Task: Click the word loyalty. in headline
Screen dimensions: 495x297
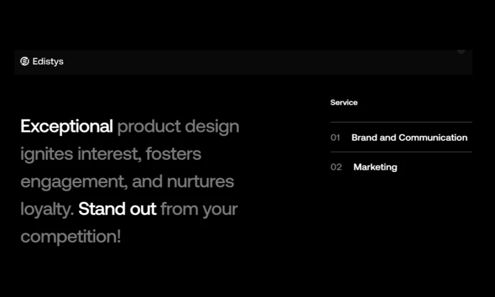Action: (x=47, y=209)
